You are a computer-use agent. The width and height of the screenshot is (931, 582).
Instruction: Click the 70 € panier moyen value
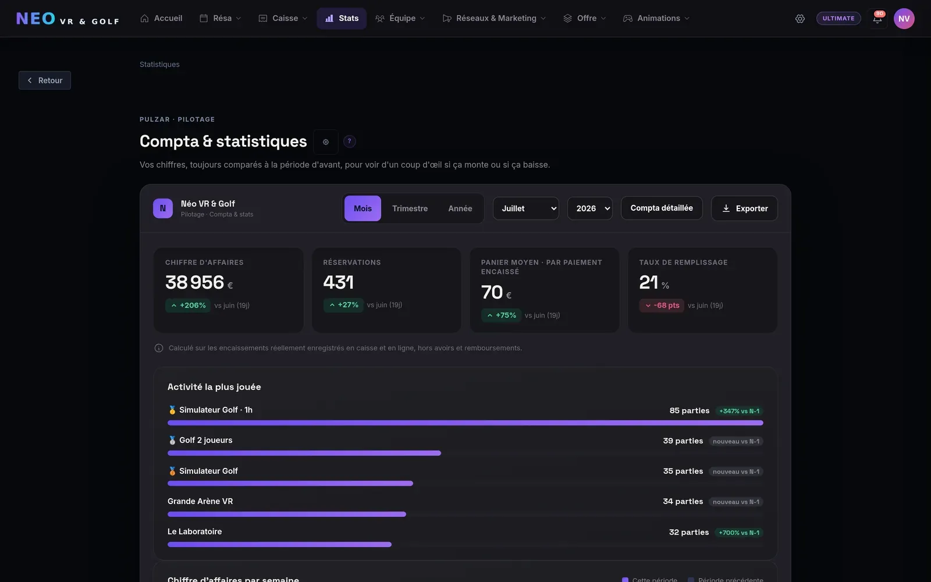496,293
